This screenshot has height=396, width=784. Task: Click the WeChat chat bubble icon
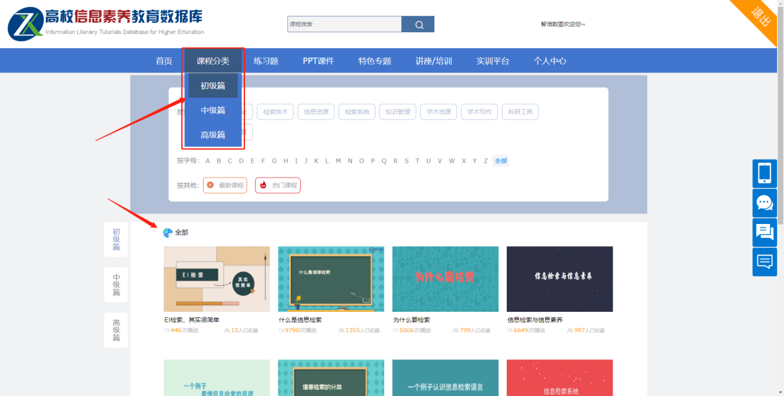(x=764, y=203)
